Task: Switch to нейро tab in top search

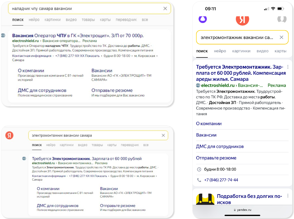Action: click(x=34, y=20)
